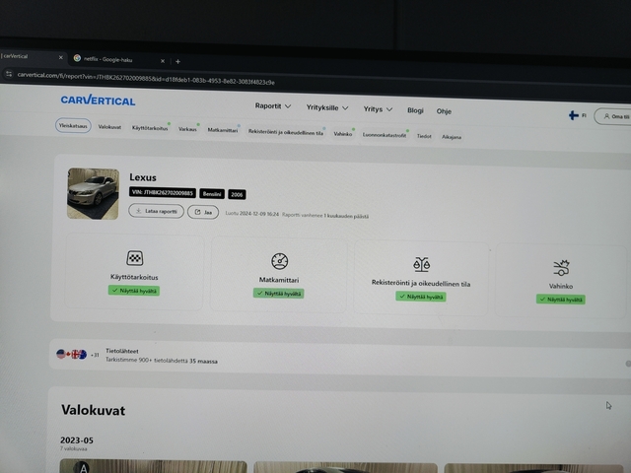The width and height of the screenshot is (631, 473).
Task: Click the Finnish flag language icon
Action: click(x=573, y=115)
